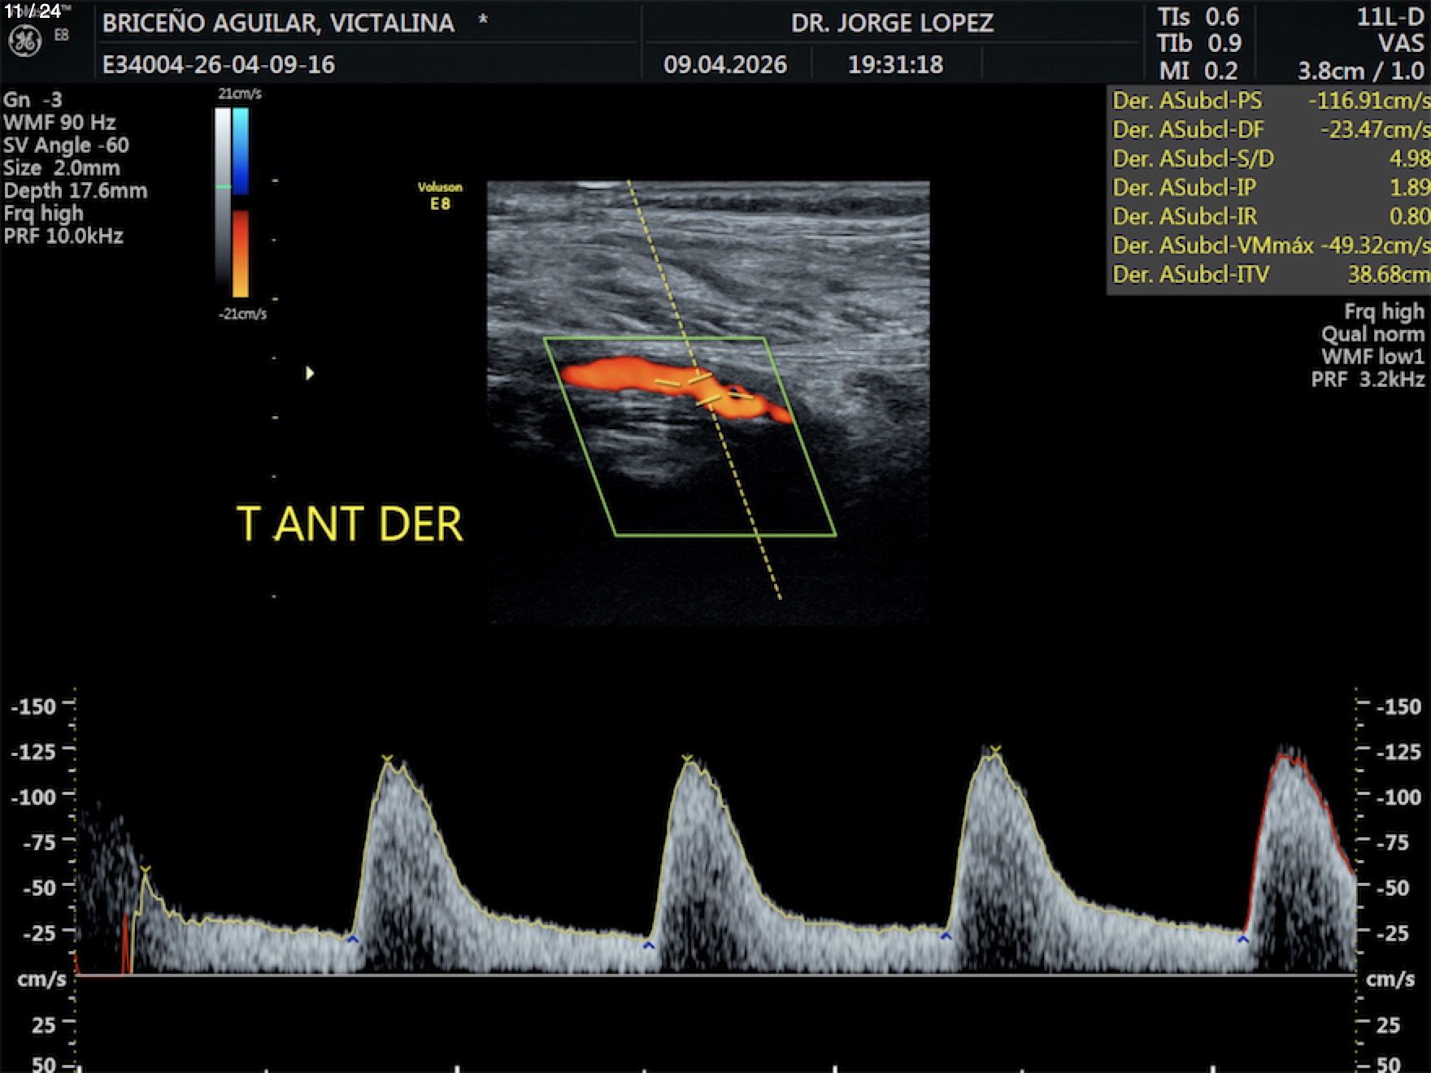Click the DR. JORGE LOPEZ field

pyautogui.click(x=892, y=23)
